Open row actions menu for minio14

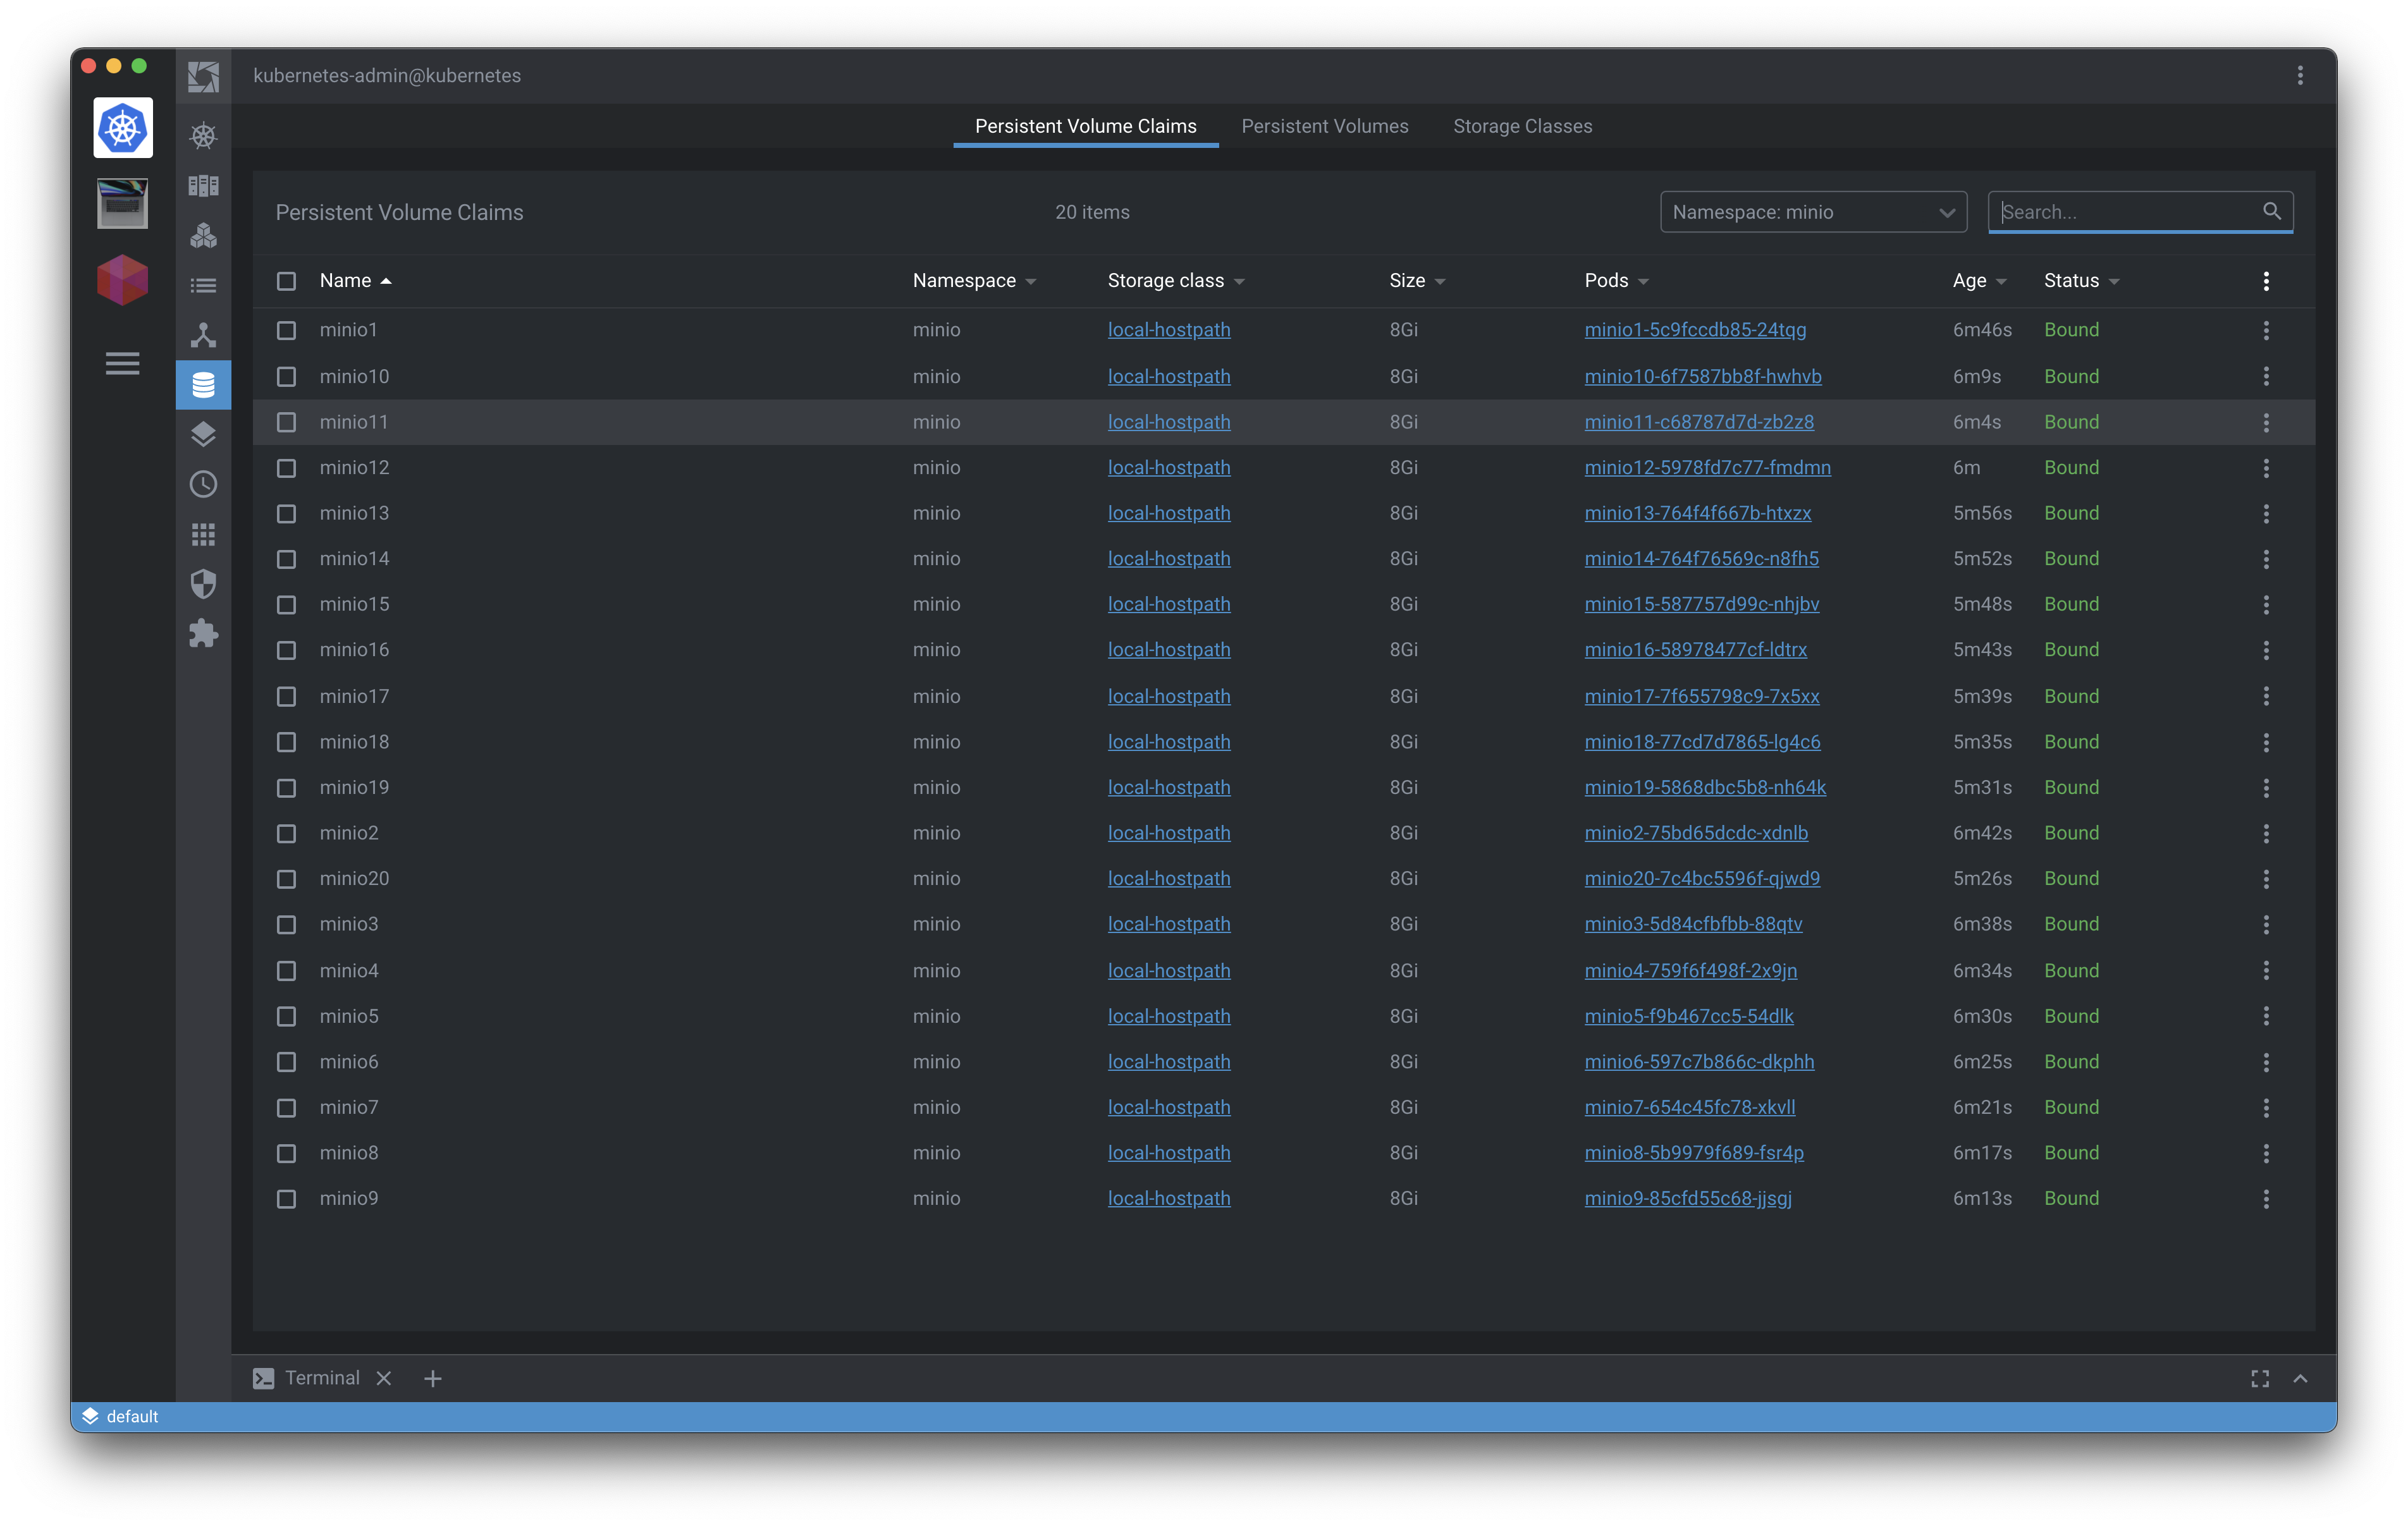pos(2266,559)
